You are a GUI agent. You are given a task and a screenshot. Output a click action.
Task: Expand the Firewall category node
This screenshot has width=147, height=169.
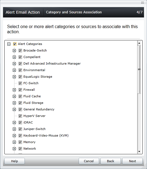(x=14, y=90)
